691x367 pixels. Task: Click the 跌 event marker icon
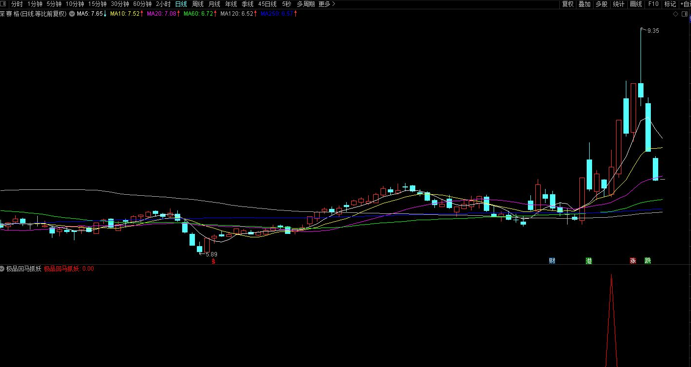click(648, 261)
